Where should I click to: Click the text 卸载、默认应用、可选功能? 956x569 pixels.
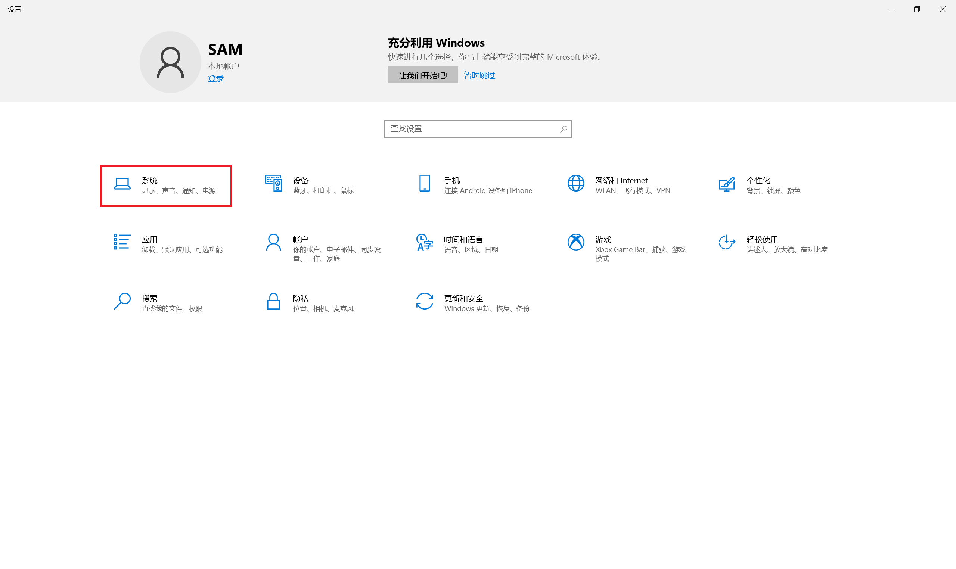tap(182, 250)
